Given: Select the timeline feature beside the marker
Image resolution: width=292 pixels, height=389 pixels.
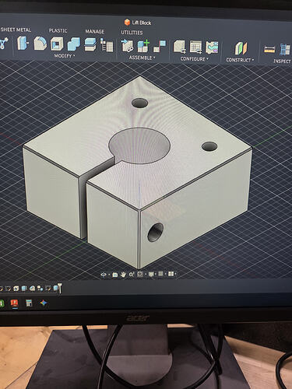Looking at the screenshot, I should point(55,289).
